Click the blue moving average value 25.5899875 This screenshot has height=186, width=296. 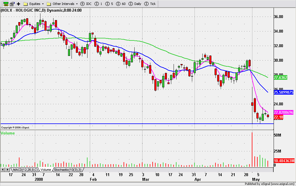(x=283, y=92)
